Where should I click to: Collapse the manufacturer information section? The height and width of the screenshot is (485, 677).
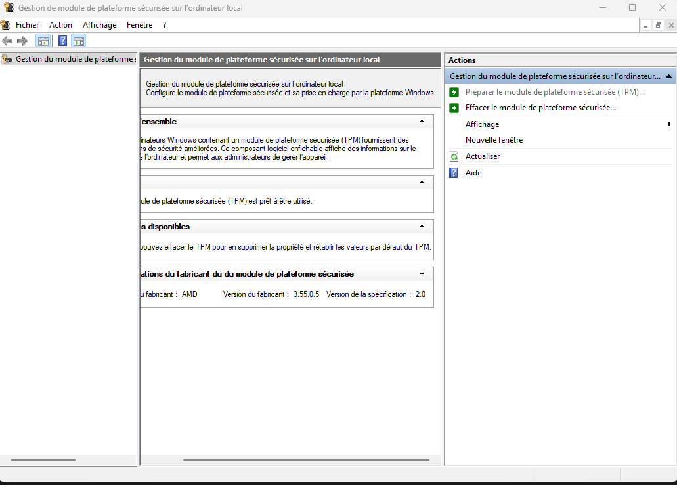coord(422,273)
